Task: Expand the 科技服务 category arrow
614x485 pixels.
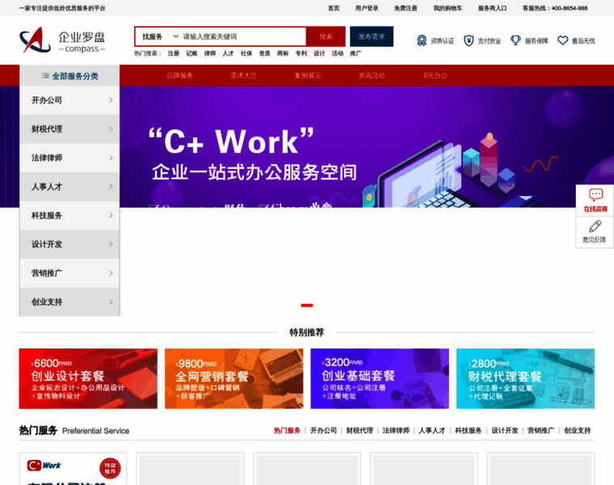Action: pyautogui.click(x=111, y=216)
